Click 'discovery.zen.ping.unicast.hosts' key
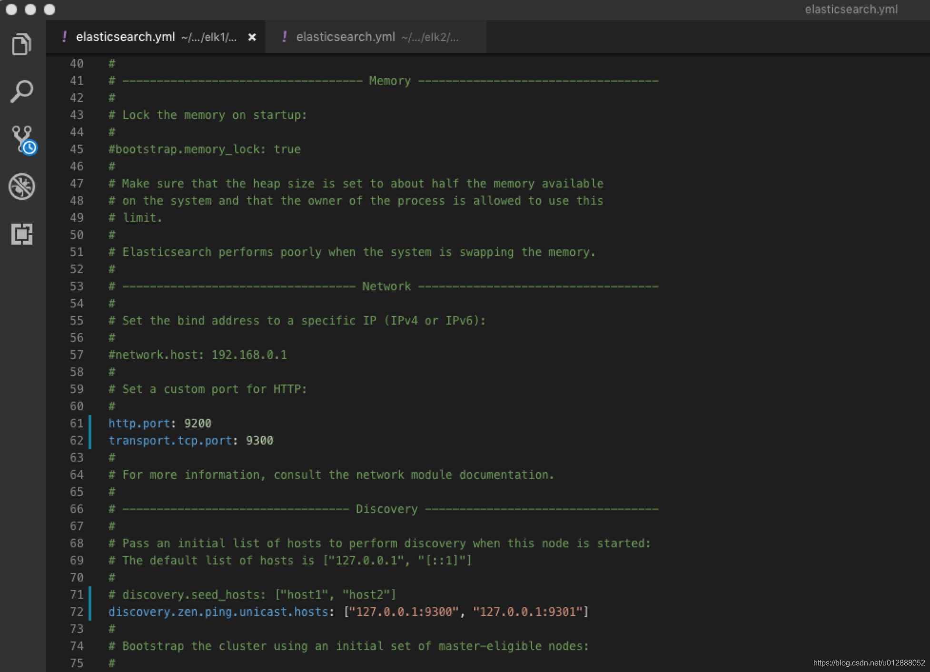The width and height of the screenshot is (930, 672). pyautogui.click(x=218, y=612)
